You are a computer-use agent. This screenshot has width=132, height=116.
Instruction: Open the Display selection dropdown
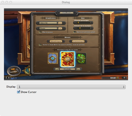click(x=71, y=87)
